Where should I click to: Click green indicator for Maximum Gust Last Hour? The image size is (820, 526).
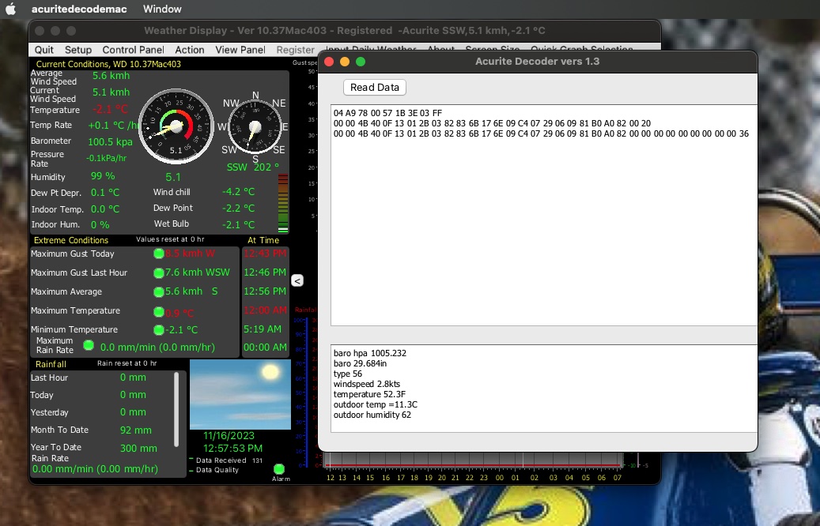point(159,272)
